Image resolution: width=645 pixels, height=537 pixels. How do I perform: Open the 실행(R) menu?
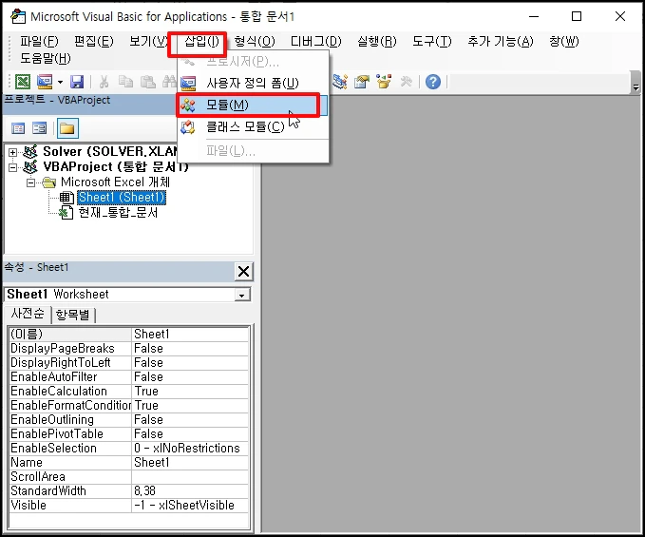point(377,41)
